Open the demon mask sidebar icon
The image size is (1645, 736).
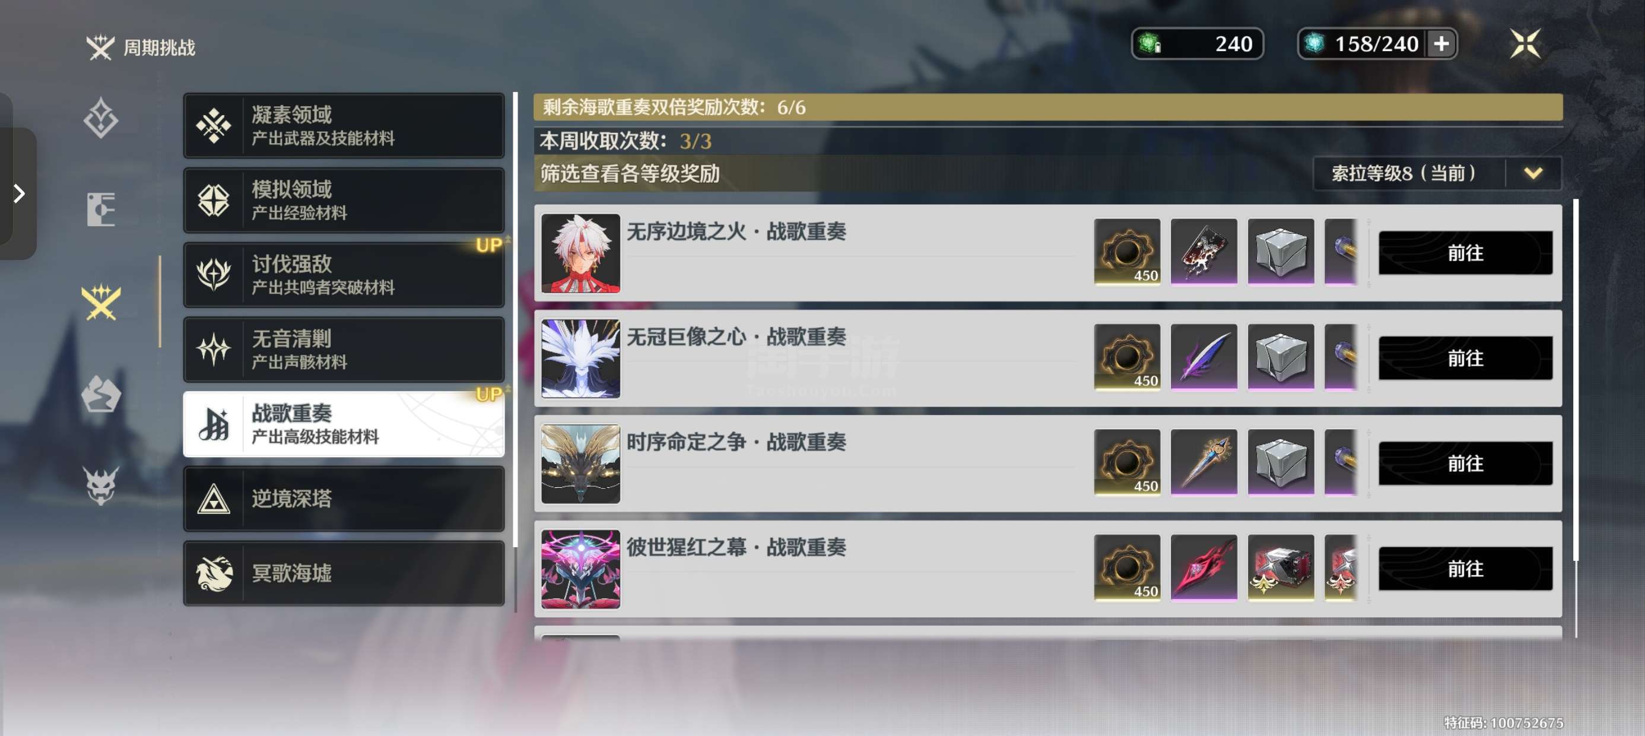[x=101, y=486]
